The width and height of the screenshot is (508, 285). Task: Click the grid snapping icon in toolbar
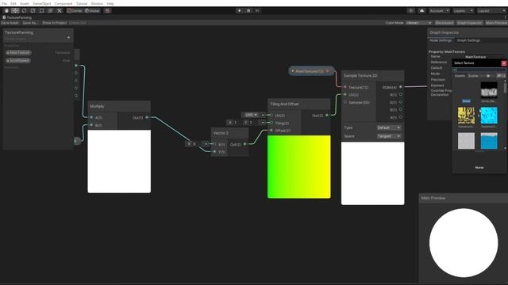[108, 10]
